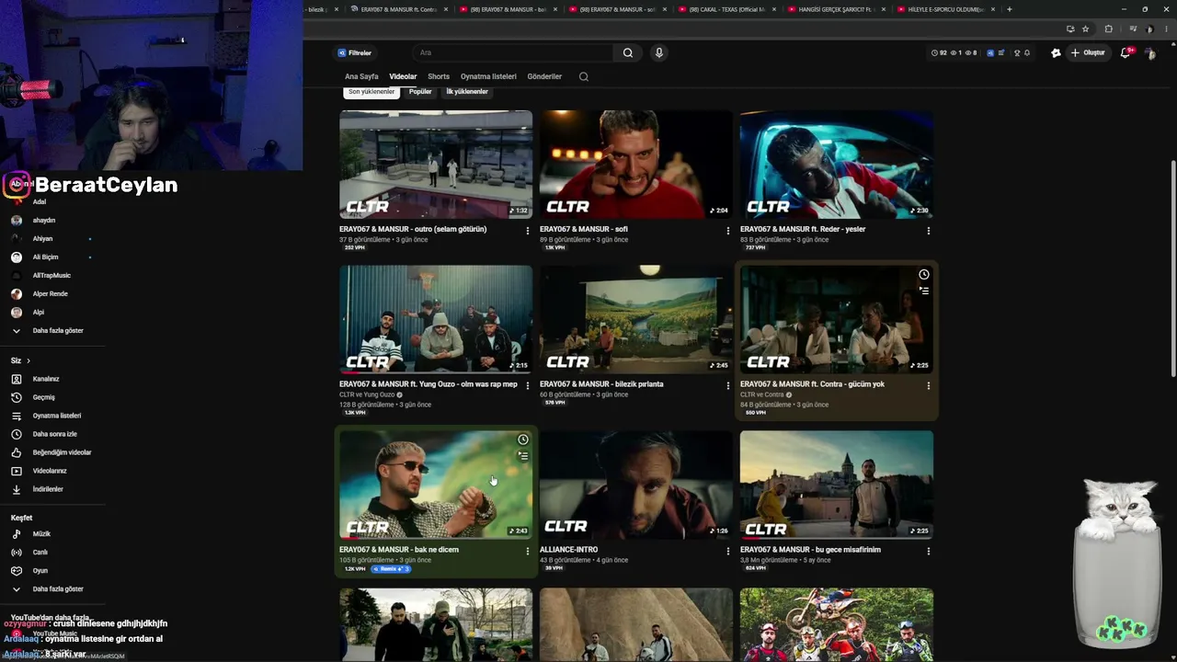Open the Shorts tab
This screenshot has height=662, width=1177.
point(439,77)
